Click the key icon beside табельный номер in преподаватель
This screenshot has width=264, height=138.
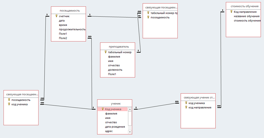106,52
